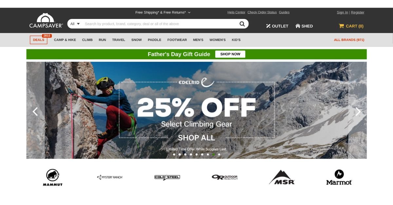393x205 pixels.
Task: Advance carousel with next arrow
Action: coord(358,112)
